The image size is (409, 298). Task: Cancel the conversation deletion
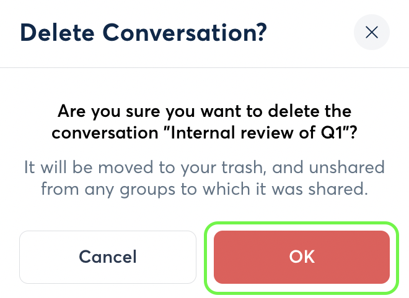(x=108, y=257)
